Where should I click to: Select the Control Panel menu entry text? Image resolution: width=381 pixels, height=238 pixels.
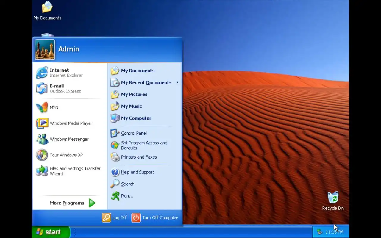[x=134, y=133]
